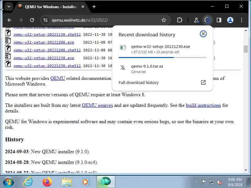
Task: Open Chrome Labs flask icon
Action: point(196,20)
